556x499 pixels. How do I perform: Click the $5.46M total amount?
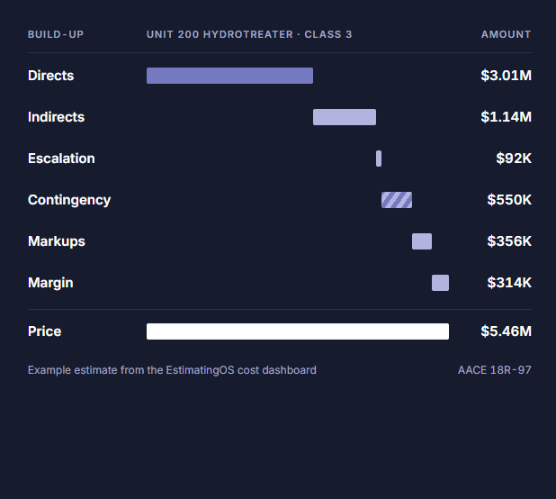click(506, 331)
